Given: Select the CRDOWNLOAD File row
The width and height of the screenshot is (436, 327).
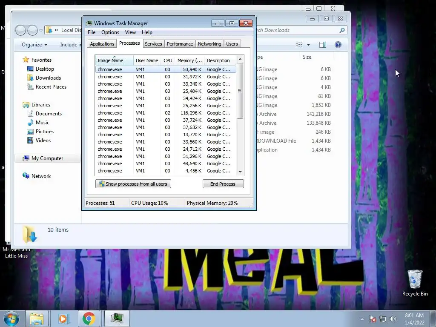Looking at the screenshot, I should pyautogui.click(x=294, y=141).
